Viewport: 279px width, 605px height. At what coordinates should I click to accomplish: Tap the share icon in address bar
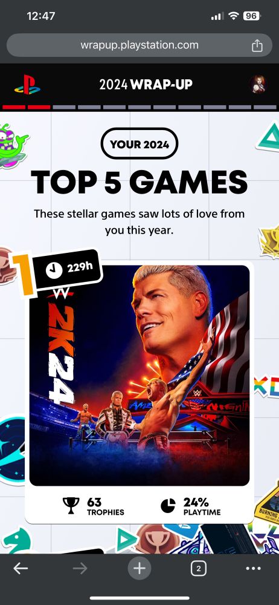tap(257, 45)
